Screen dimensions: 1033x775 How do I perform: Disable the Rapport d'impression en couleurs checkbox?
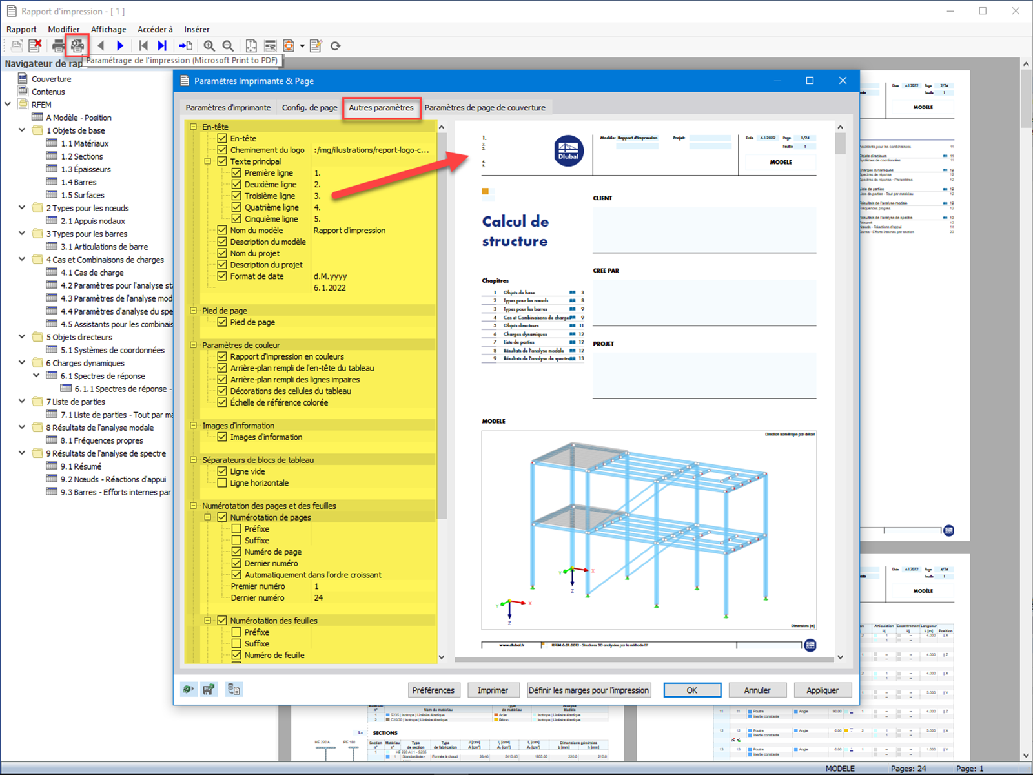tap(221, 356)
